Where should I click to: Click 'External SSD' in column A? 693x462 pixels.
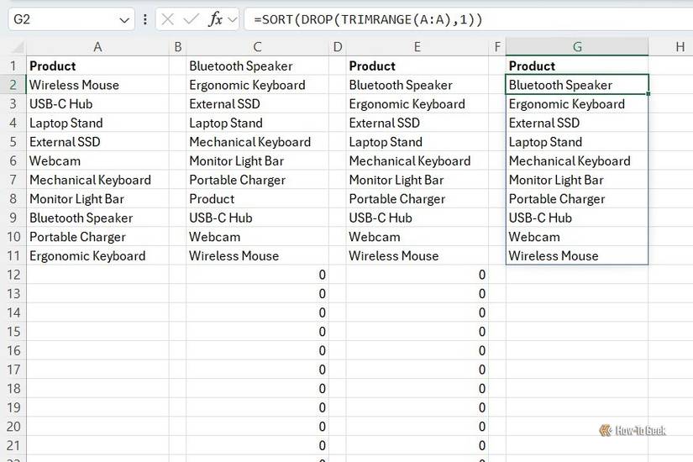(x=65, y=142)
